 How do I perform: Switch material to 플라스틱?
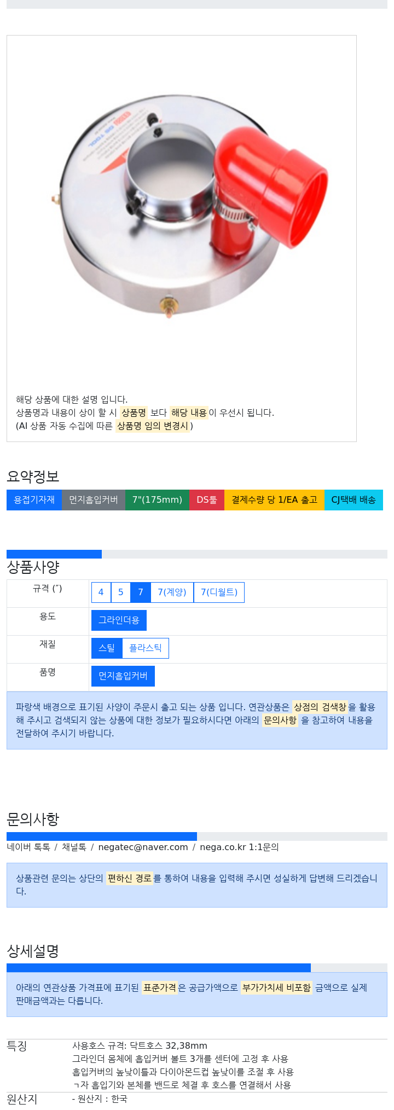coord(146,648)
